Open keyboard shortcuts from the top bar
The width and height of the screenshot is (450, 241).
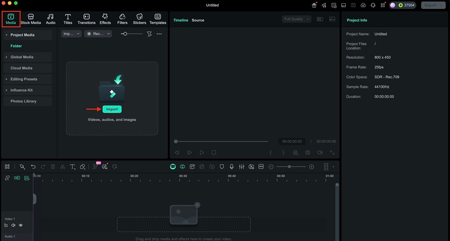[x=343, y=5]
